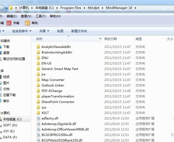
Task: Select JOY (E:) drive in the sidebar
Action: [9, 131]
